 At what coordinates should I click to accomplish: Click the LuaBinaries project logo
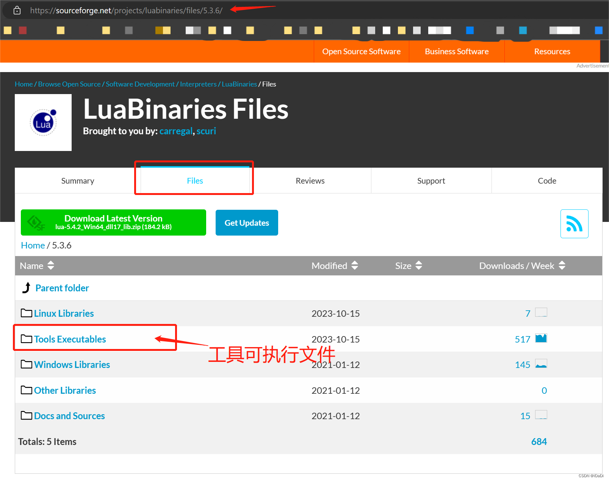[x=43, y=122]
